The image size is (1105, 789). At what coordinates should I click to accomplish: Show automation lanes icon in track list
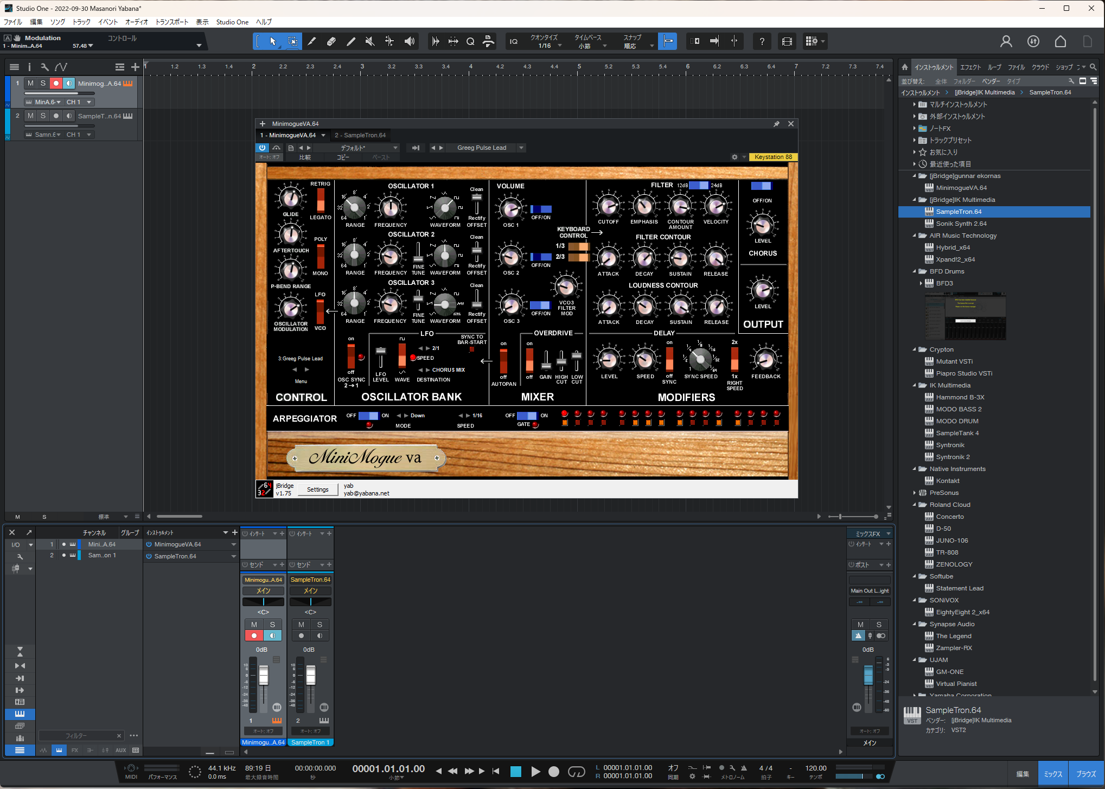[x=61, y=67]
